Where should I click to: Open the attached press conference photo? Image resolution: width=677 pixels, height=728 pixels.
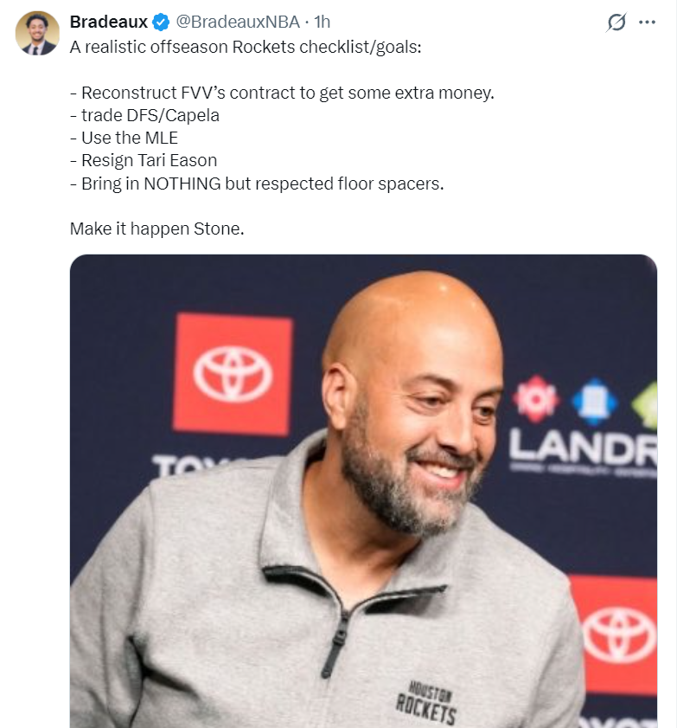pos(363,491)
